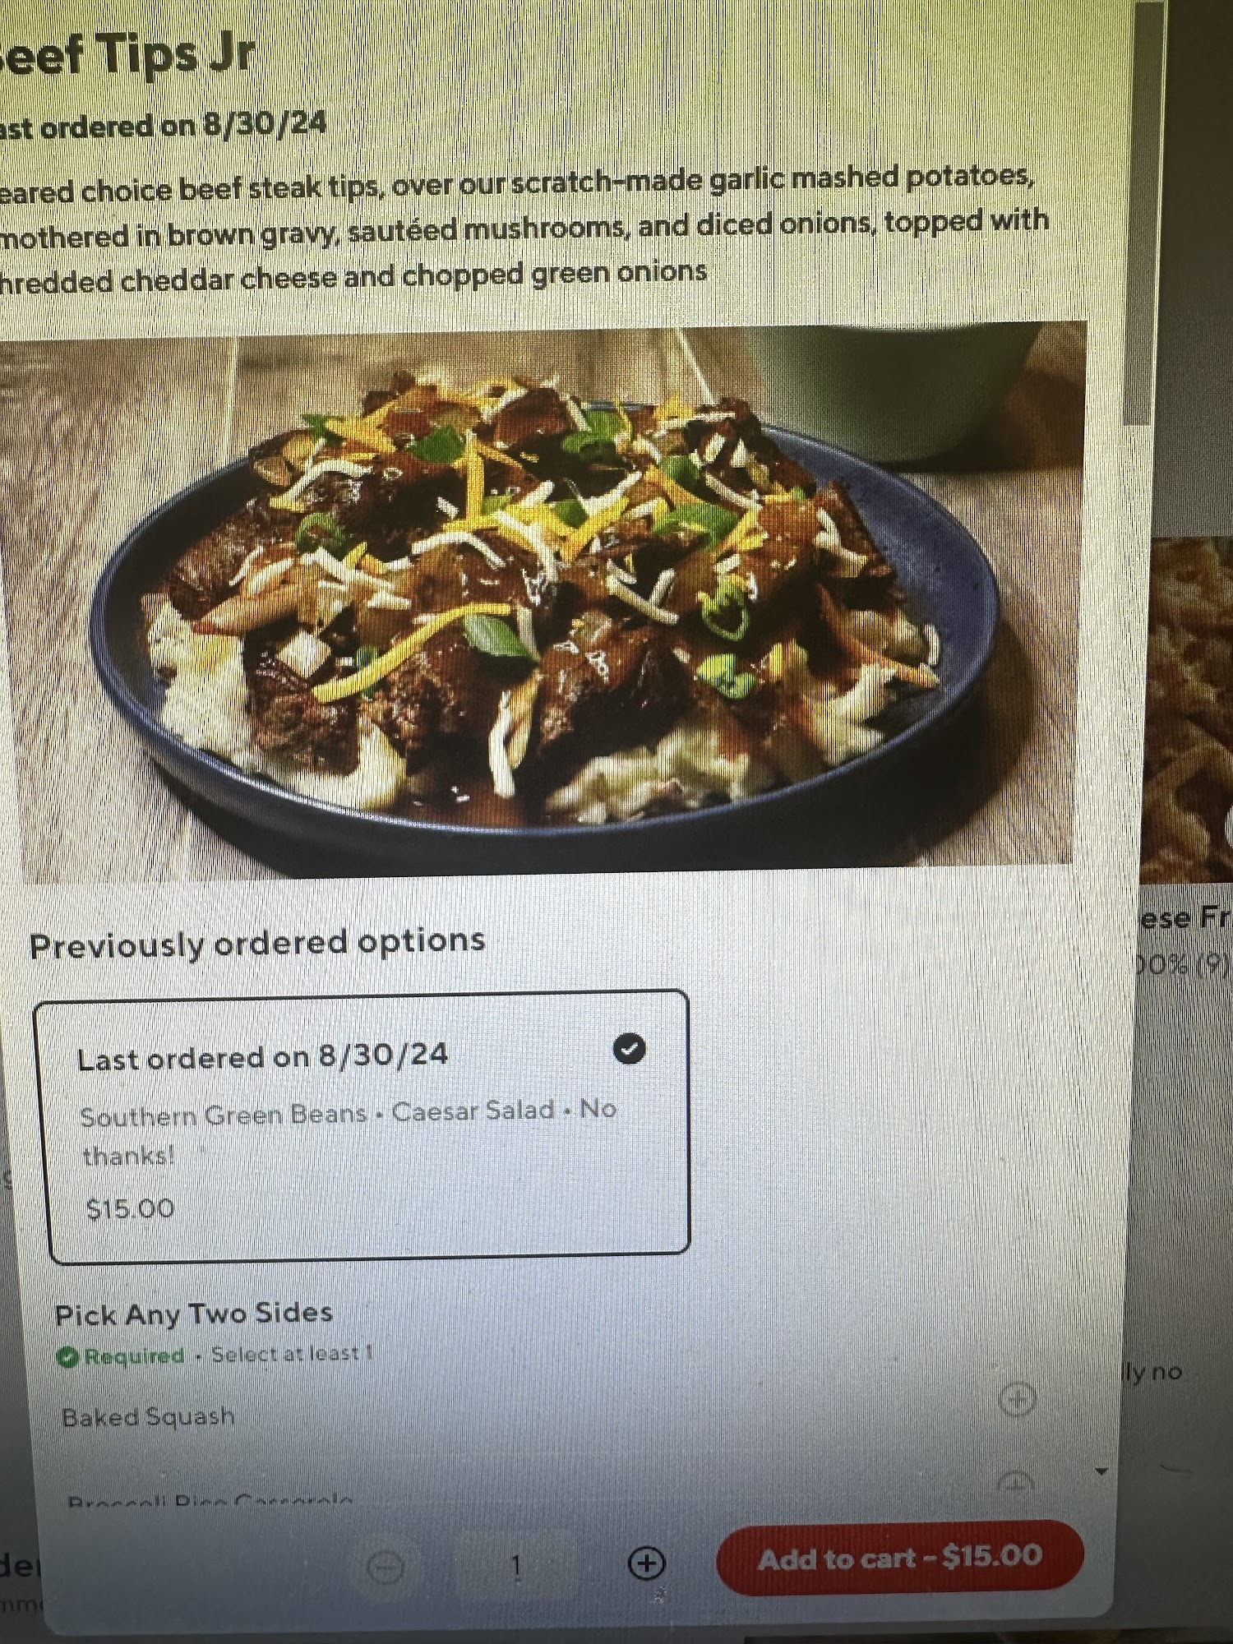The image size is (1233, 1644).
Task: Click the $15.00 price in the last-ordered card
Action: [131, 1208]
